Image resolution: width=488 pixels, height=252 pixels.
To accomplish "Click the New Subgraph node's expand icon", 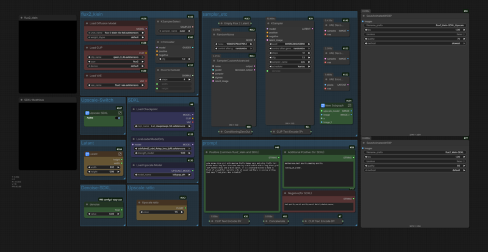I will [350, 105].
